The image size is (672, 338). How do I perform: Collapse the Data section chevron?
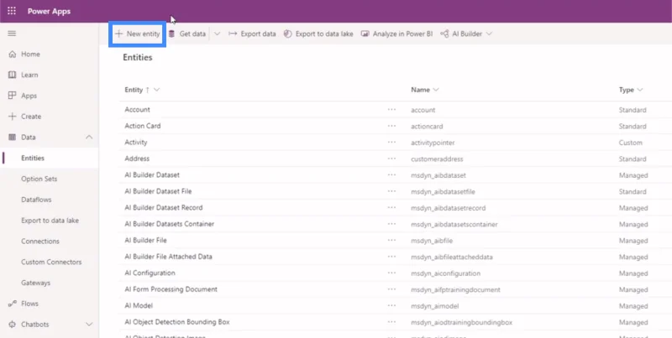[89, 138]
